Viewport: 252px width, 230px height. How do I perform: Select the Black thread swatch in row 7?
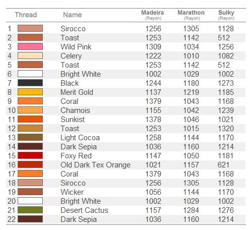tap(30, 83)
